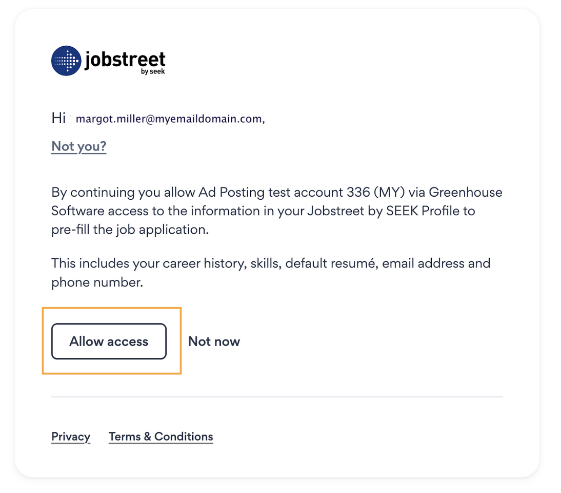The height and width of the screenshot is (493, 561).
Task: Click the horizontal divider line above the footer
Action: (x=277, y=397)
